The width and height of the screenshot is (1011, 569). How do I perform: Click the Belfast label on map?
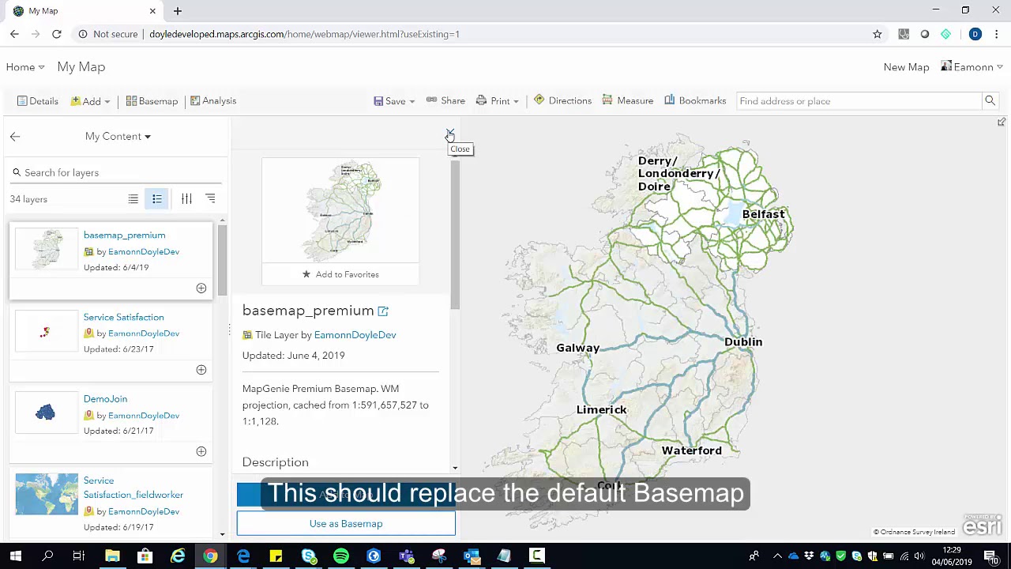click(763, 214)
